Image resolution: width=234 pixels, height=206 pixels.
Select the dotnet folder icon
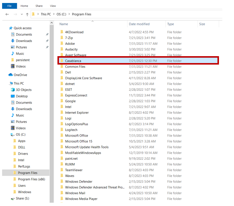[x=62, y=84]
